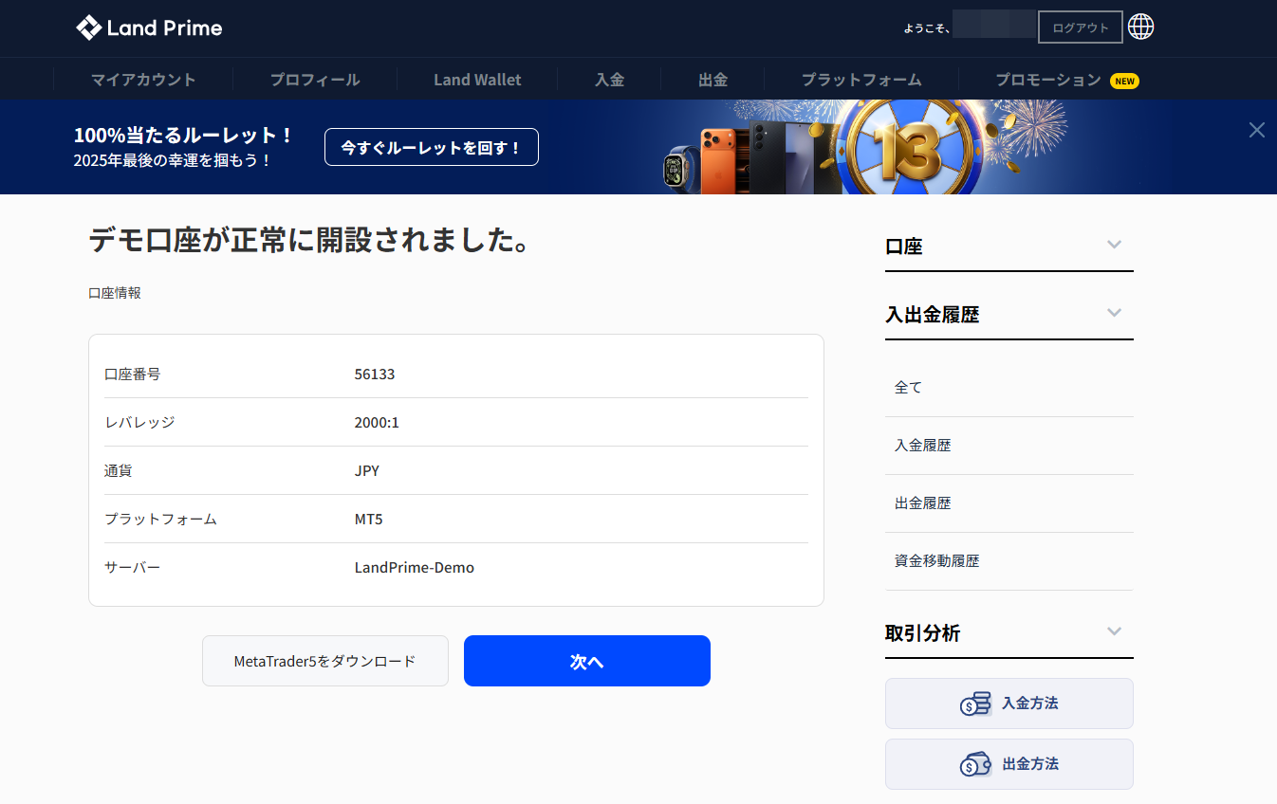The width and height of the screenshot is (1277, 804).
Task: Click the blue 次へ button
Action: [587, 661]
